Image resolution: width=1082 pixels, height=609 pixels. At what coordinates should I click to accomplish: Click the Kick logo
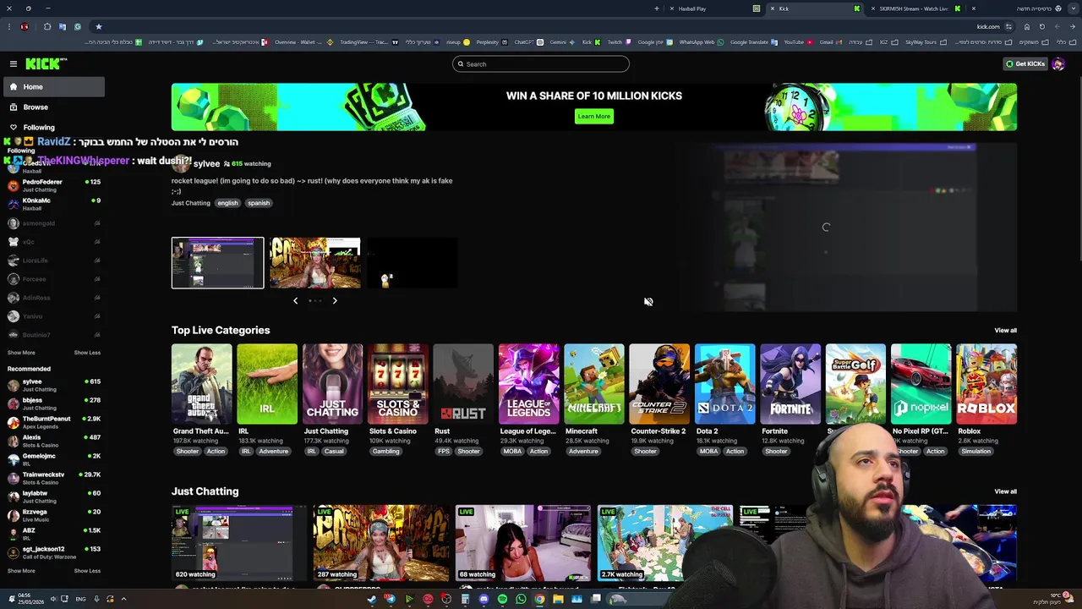coord(45,63)
